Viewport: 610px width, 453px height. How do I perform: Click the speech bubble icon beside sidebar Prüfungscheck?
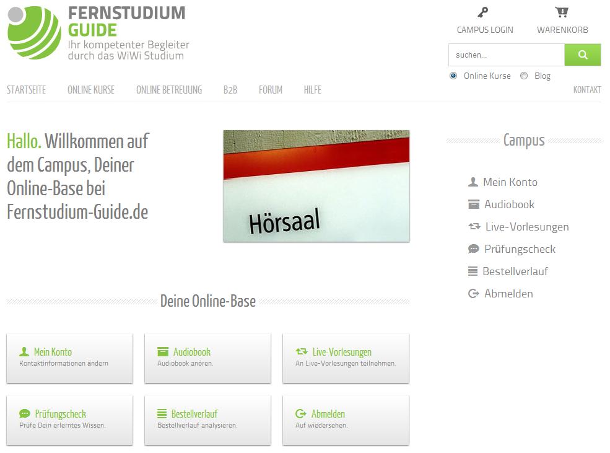click(x=474, y=248)
